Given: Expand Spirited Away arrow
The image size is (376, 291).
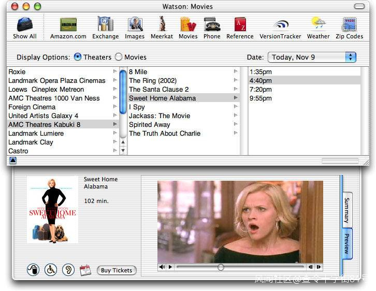Looking at the screenshot, I should point(236,124).
